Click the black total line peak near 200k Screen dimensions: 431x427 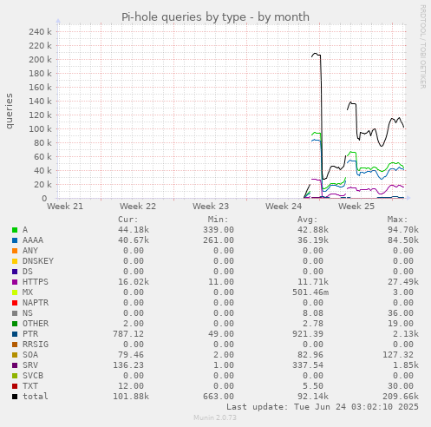(316, 54)
